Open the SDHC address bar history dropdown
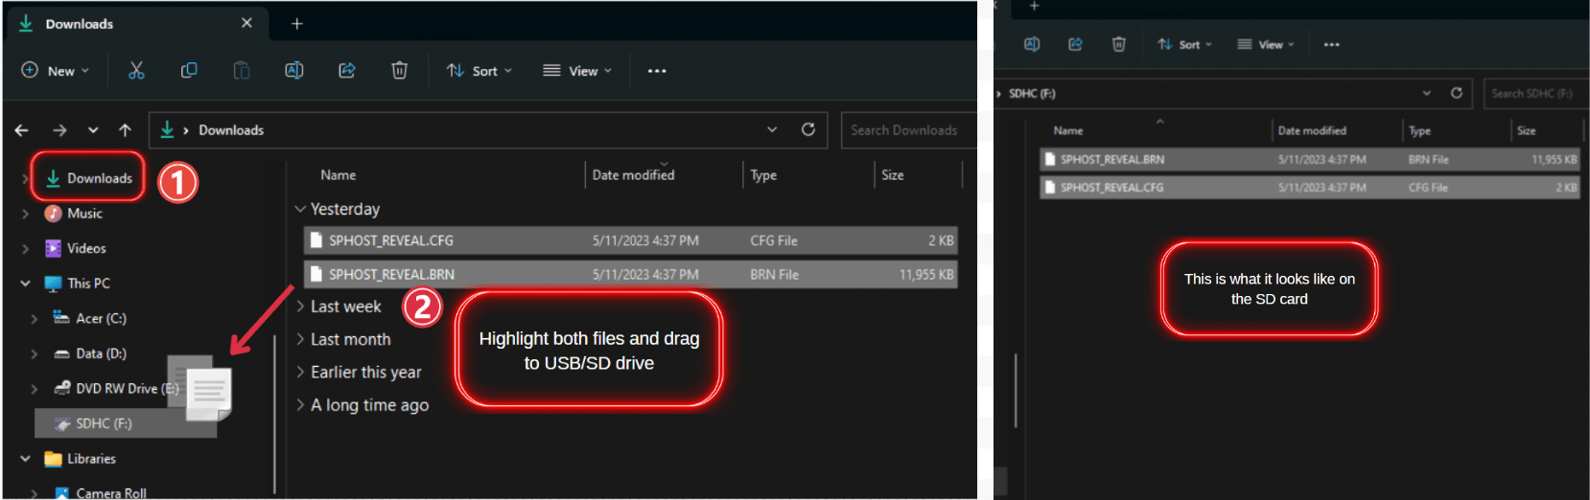 1427,93
